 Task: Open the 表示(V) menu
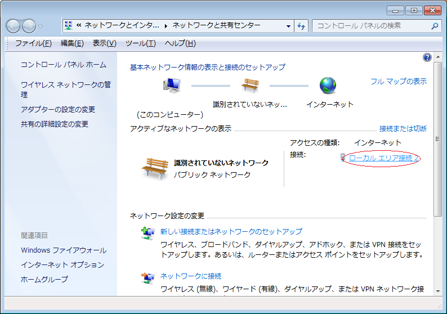(x=104, y=43)
